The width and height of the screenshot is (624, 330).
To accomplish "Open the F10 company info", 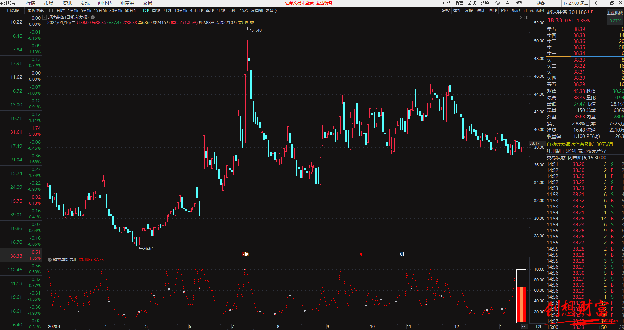I will pos(504,11).
